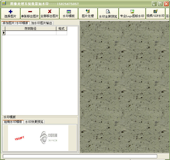Switch to 加水印图片输出 tab
Viewport: 170px width, 160px height.
pyautogui.click(x=42, y=23)
